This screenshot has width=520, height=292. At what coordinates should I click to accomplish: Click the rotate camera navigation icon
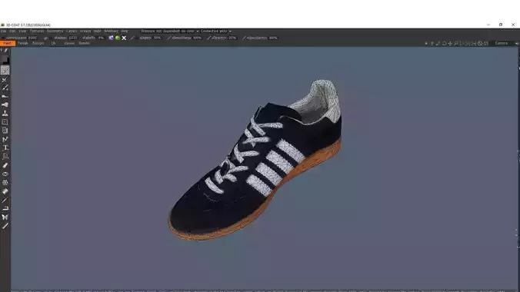(x=444, y=44)
